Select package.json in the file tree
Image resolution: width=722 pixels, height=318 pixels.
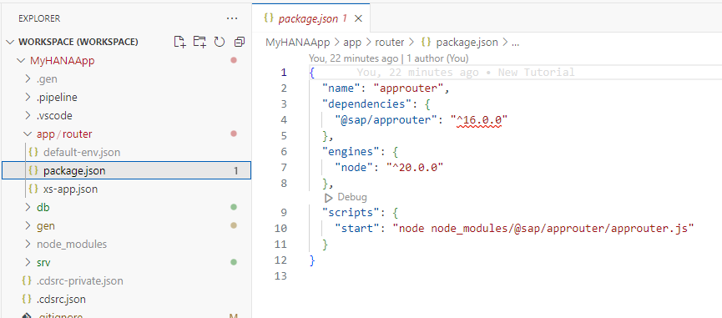(x=127, y=171)
